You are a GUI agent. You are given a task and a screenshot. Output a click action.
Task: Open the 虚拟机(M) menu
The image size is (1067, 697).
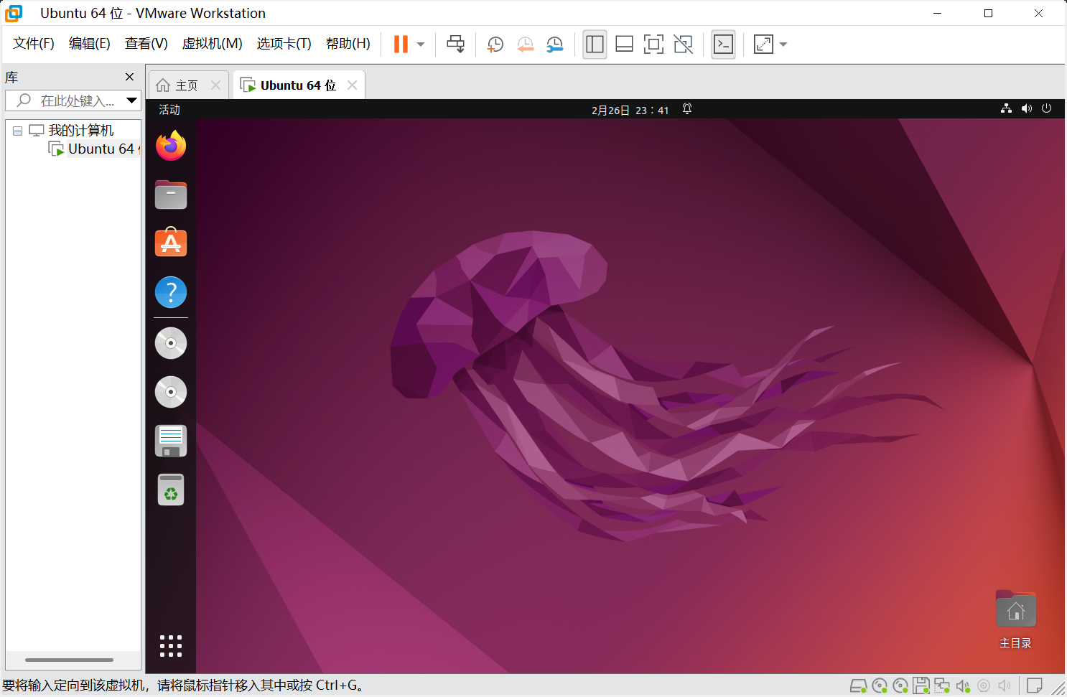coord(212,44)
